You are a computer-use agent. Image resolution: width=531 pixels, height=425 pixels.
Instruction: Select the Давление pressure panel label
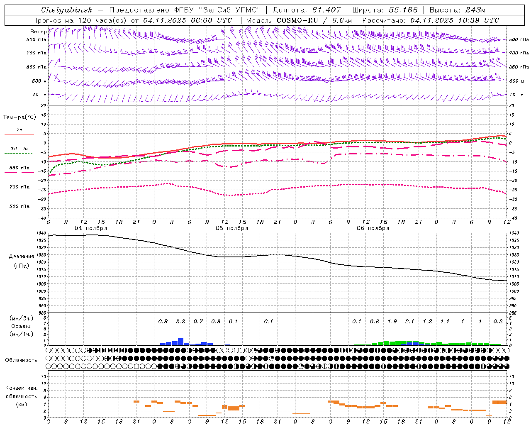coord(22,256)
